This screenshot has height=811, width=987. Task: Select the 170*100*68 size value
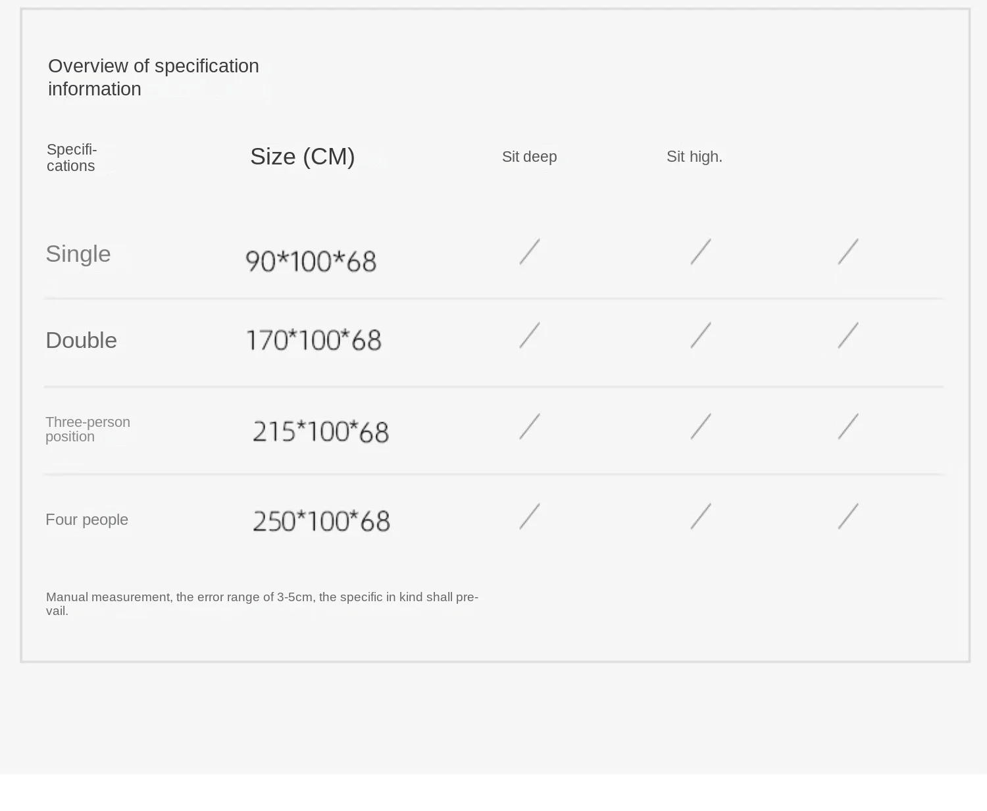click(313, 340)
